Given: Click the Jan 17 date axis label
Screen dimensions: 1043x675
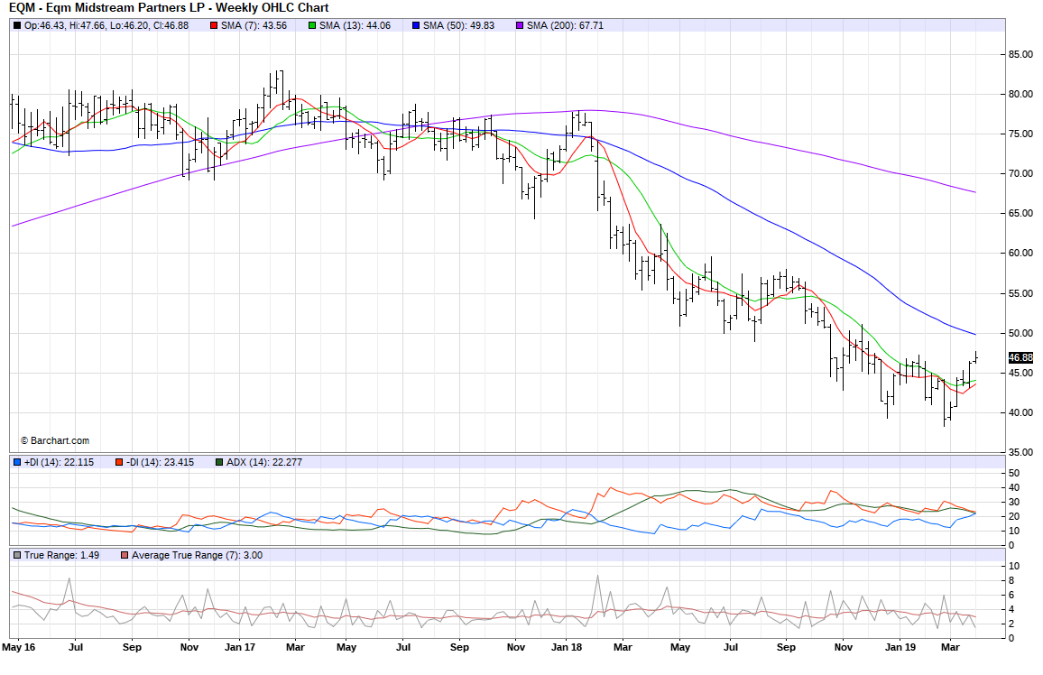Looking at the screenshot, I should 240,647.
